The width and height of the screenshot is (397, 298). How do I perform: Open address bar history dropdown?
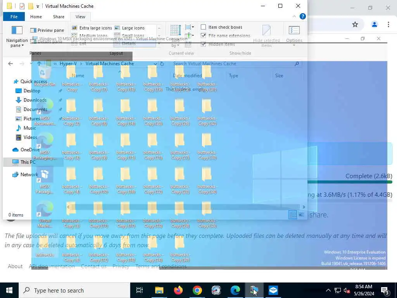155,64
